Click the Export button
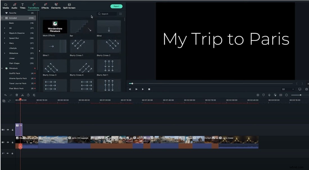 (116, 6)
